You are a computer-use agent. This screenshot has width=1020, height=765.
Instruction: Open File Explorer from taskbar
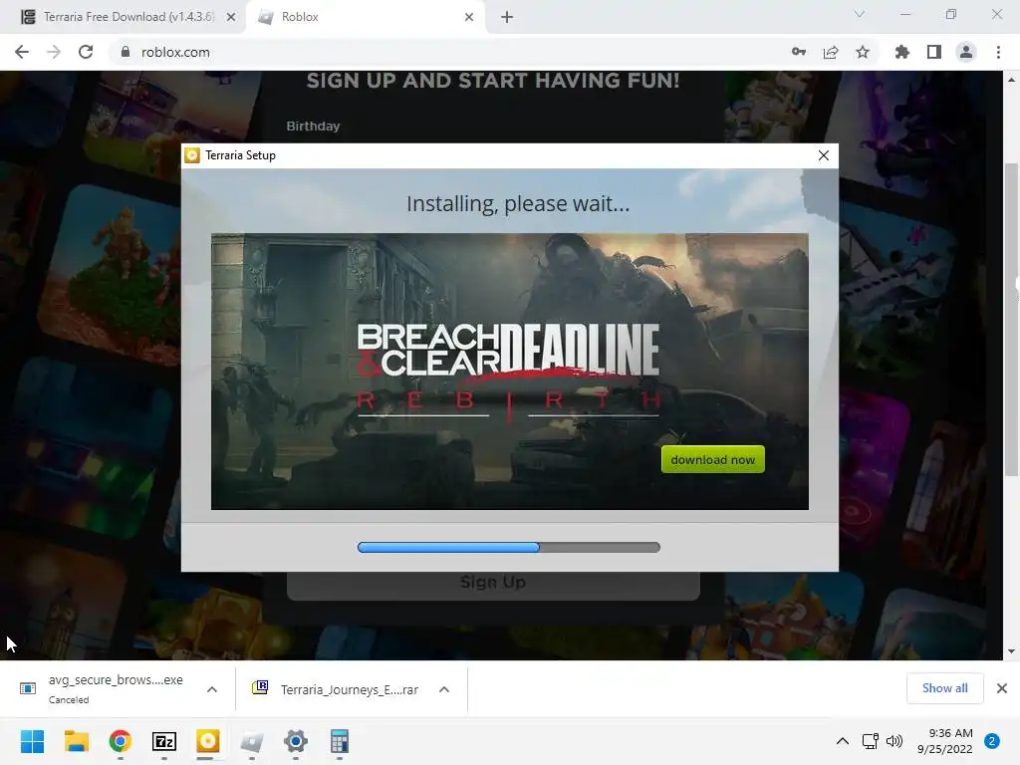pyautogui.click(x=76, y=741)
